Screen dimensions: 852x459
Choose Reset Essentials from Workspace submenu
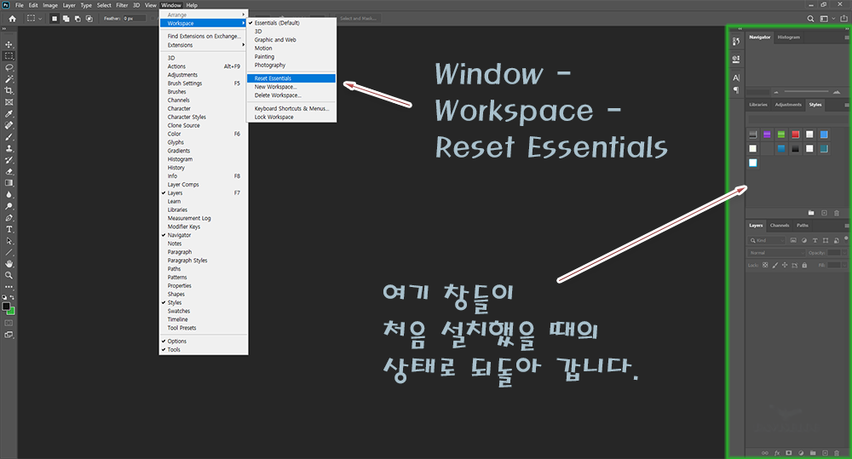[x=291, y=78]
